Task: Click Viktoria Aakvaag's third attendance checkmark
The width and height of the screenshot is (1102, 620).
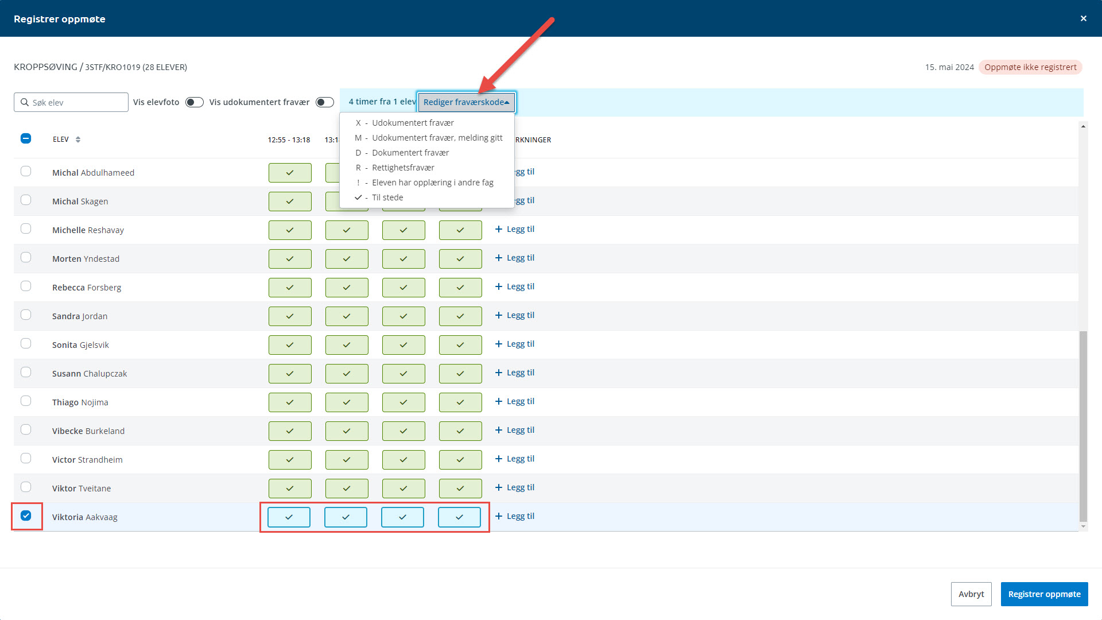Action: point(402,517)
